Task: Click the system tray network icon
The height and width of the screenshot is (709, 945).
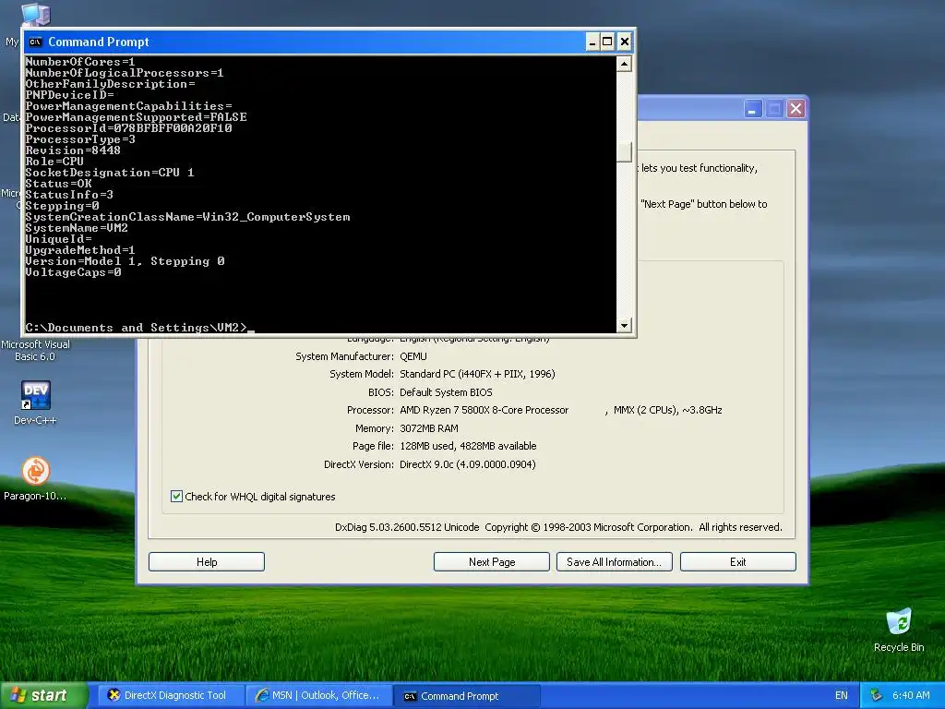Action: [876, 695]
